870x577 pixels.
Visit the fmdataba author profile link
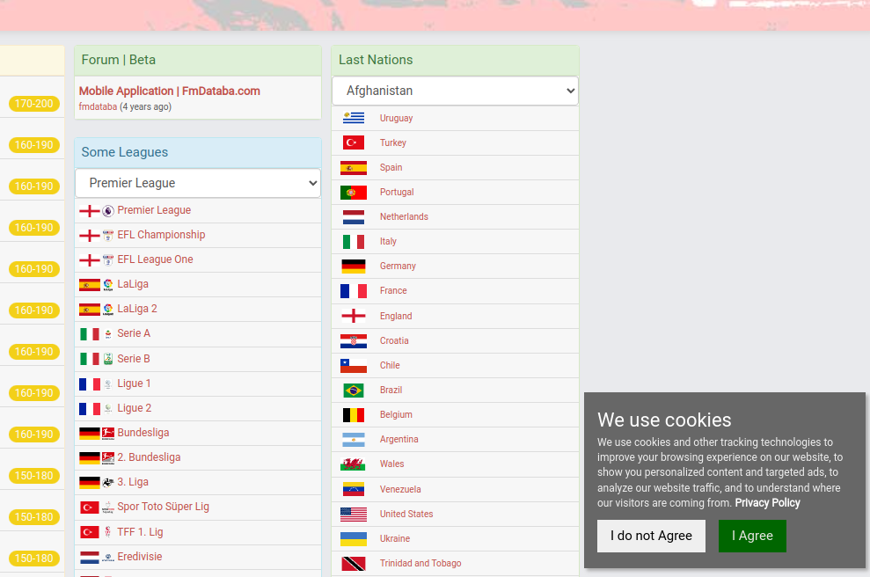pos(98,107)
